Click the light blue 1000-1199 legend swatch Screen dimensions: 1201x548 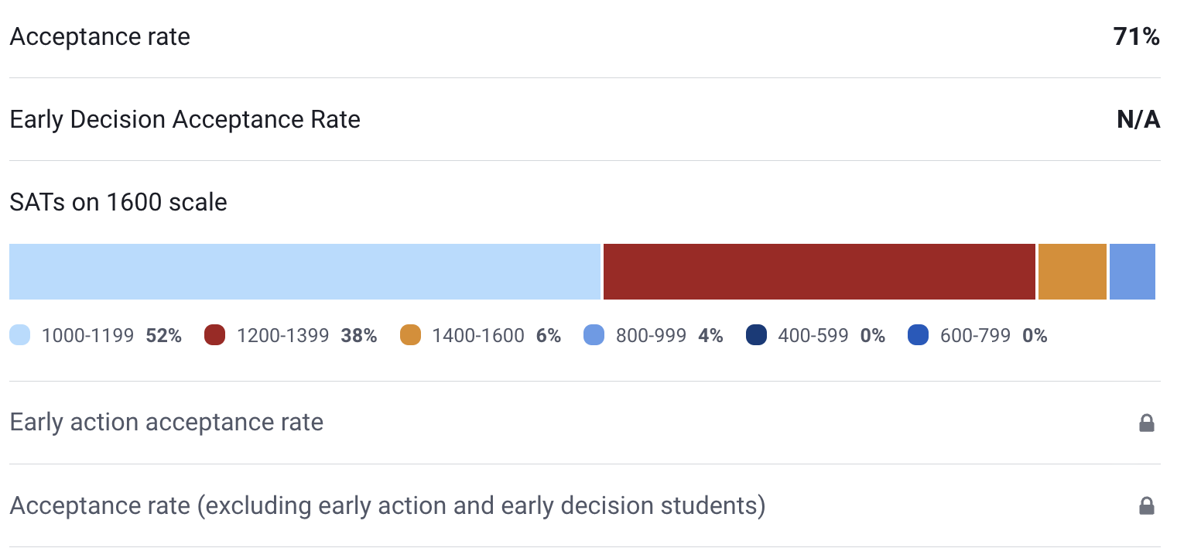pyautogui.click(x=20, y=336)
